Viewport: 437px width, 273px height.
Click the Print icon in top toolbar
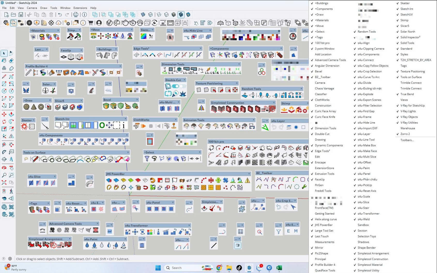tap(76, 15)
